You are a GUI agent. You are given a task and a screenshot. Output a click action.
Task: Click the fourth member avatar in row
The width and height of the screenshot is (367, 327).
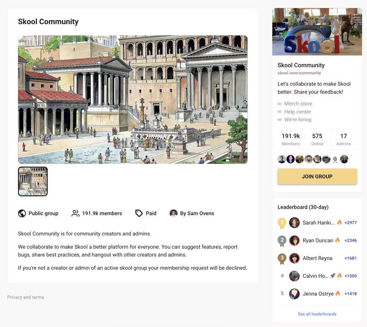(308, 159)
